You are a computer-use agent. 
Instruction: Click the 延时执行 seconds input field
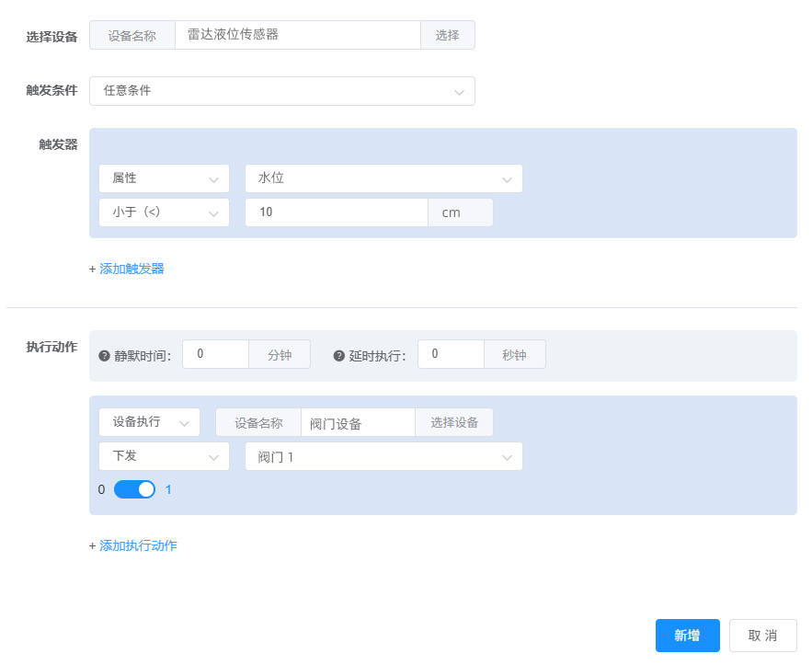click(451, 354)
